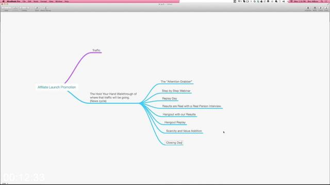Select the Step by Step Webinar node
Viewport: 330px width, 185px height.
point(176,91)
